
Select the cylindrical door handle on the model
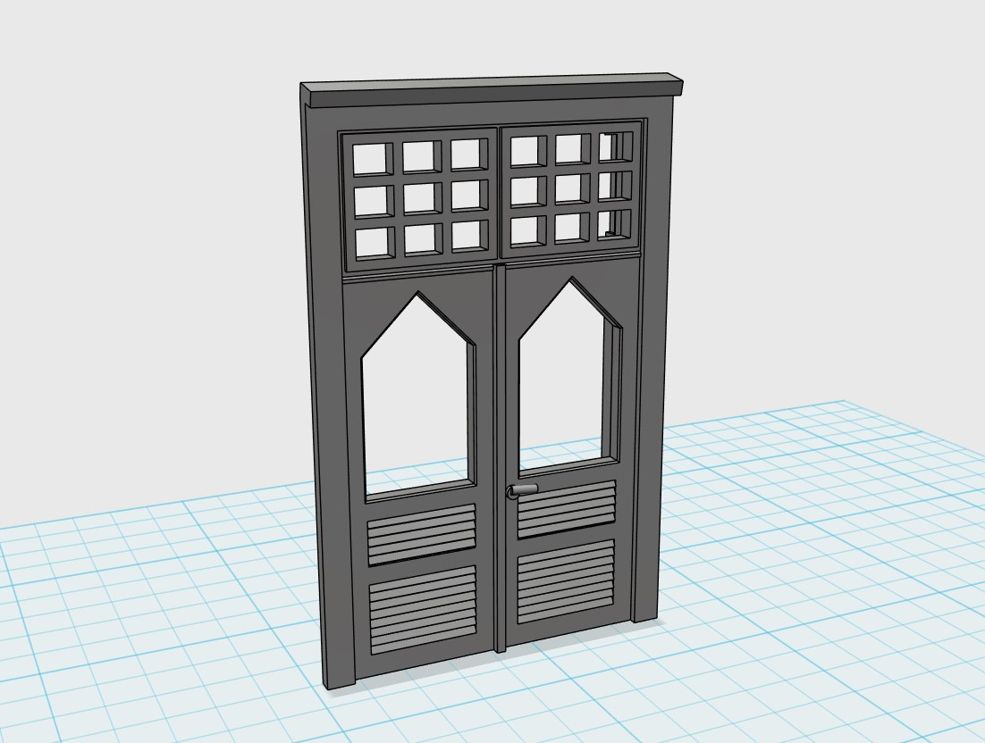522,490
